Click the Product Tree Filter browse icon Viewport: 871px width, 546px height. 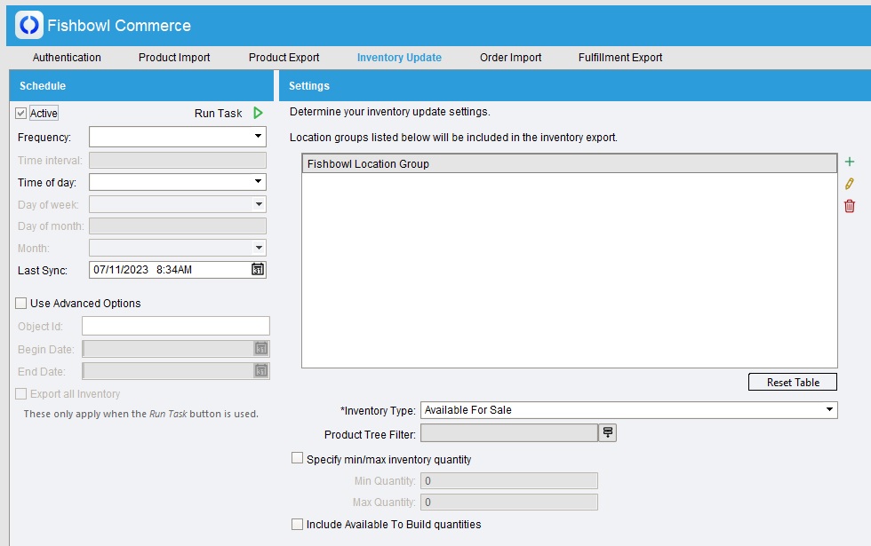(608, 432)
